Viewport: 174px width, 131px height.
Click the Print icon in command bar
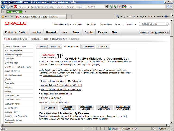click(x=135, y=17)
